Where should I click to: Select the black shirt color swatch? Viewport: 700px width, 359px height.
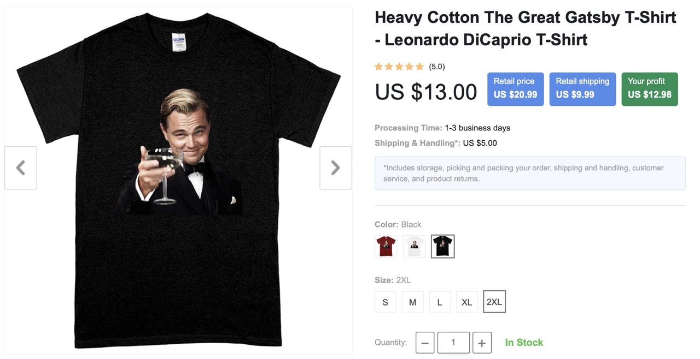tap(442, 246)
